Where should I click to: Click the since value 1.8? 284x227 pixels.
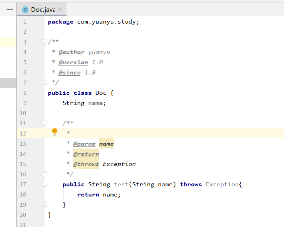90,72
